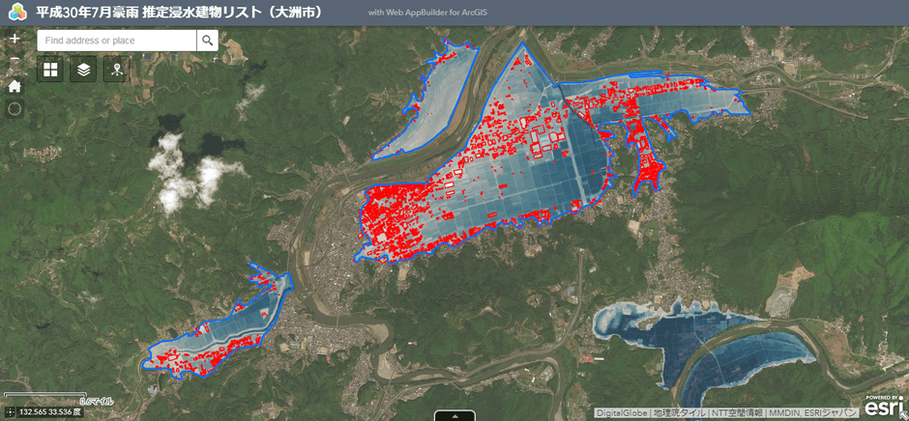
Task: Enable coordinate capture by map click
Action: tap(9, 413)
